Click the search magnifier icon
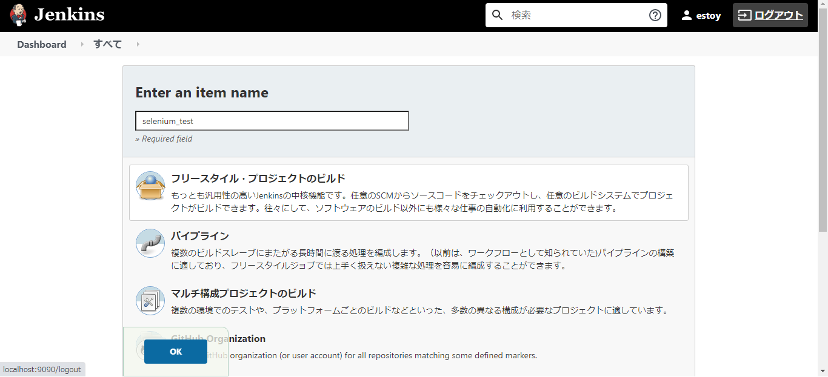 (498, 15)
